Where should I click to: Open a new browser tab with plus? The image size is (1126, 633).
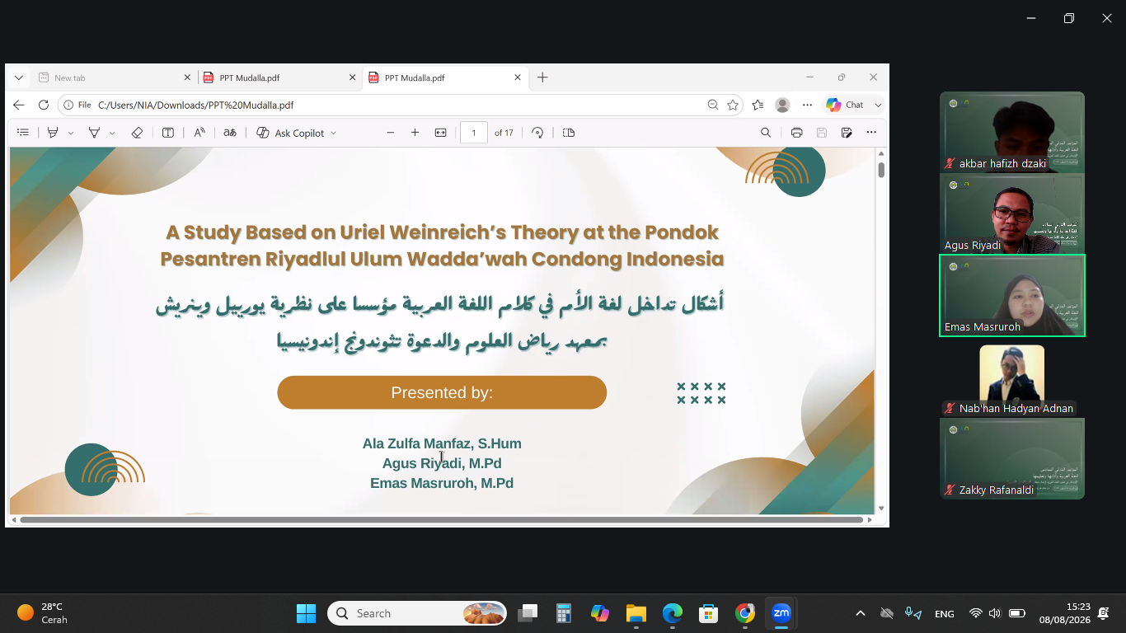click(x=542, y=77)
